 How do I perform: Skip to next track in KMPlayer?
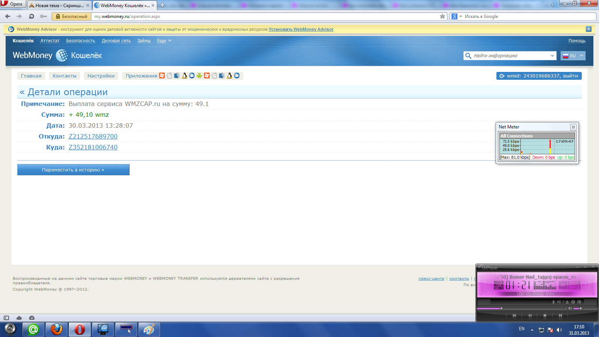pyautogui.click(x=560, y=316)
